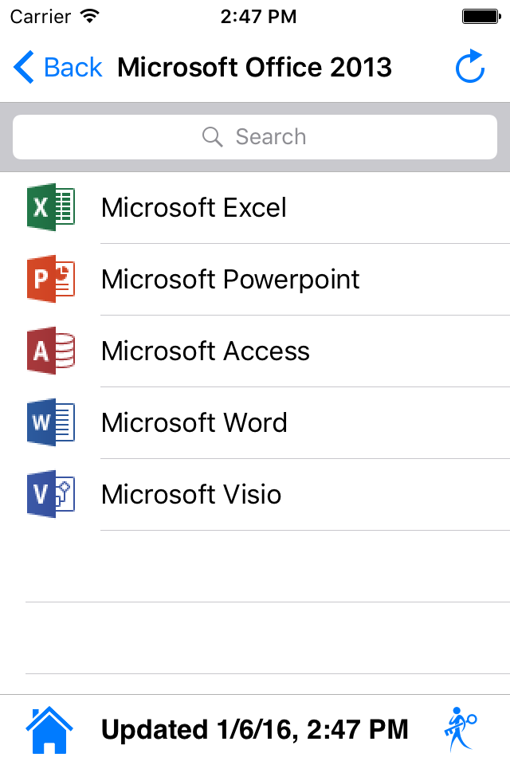Tap the Microsoft Office 2013 title
Screen dimensions: 510x765
point(255,68)
